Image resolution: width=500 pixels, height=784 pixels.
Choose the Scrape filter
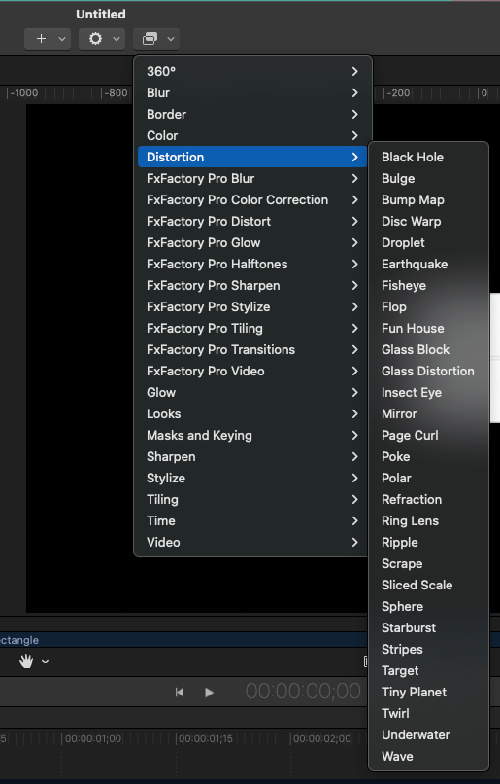pyautogui.click(x=428, y=564)
